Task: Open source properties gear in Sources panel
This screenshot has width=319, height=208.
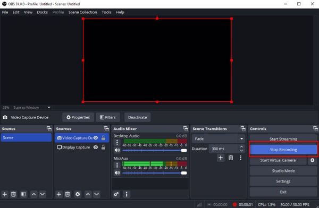Action: pos(78,194)
